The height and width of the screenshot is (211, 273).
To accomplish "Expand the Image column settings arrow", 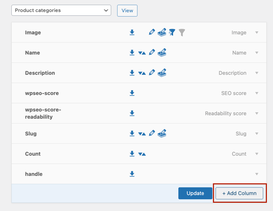I will pyautogui.click(x=257, y=32).
